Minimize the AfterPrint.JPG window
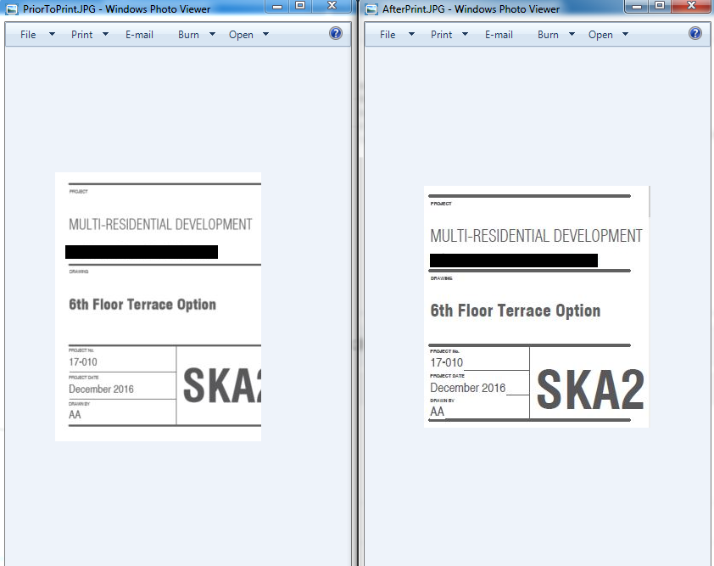This screenshot has width=714, height=566. (637, 6)
